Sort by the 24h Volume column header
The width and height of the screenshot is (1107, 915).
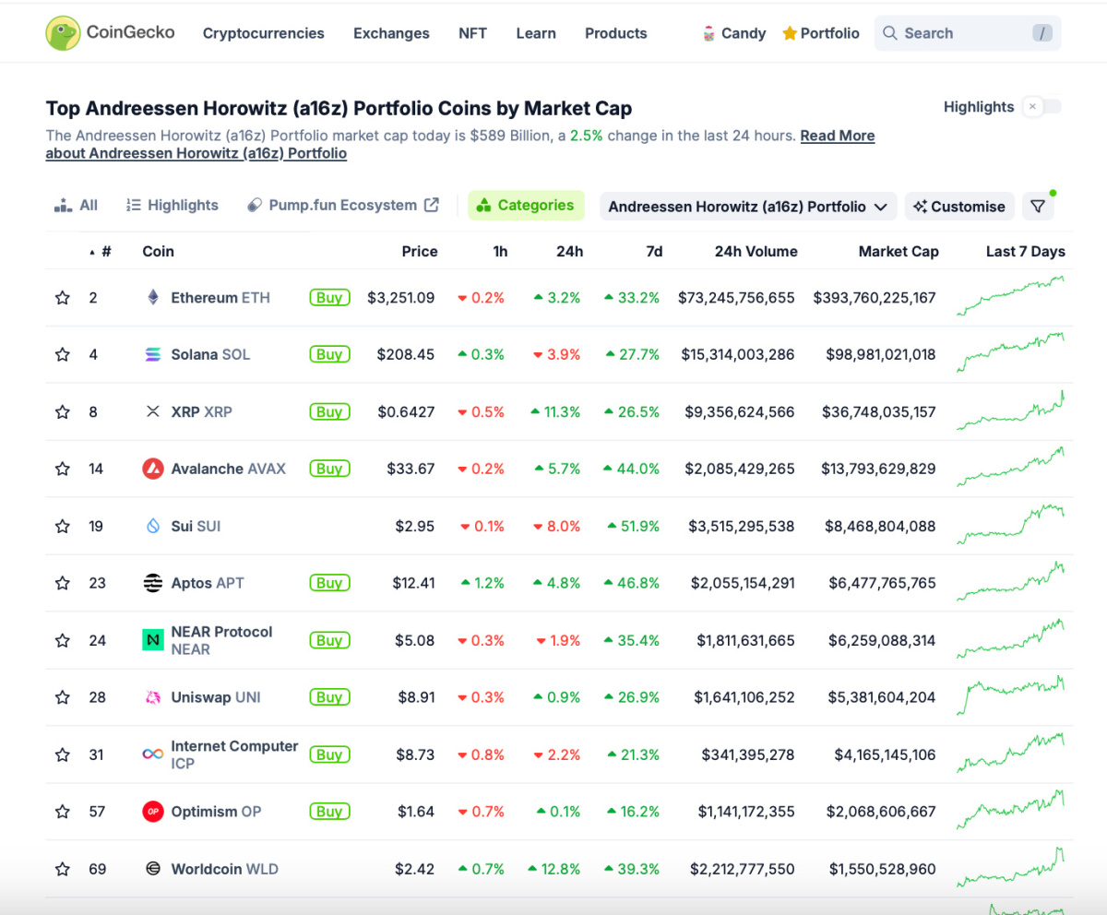click(x=756, y=252)
